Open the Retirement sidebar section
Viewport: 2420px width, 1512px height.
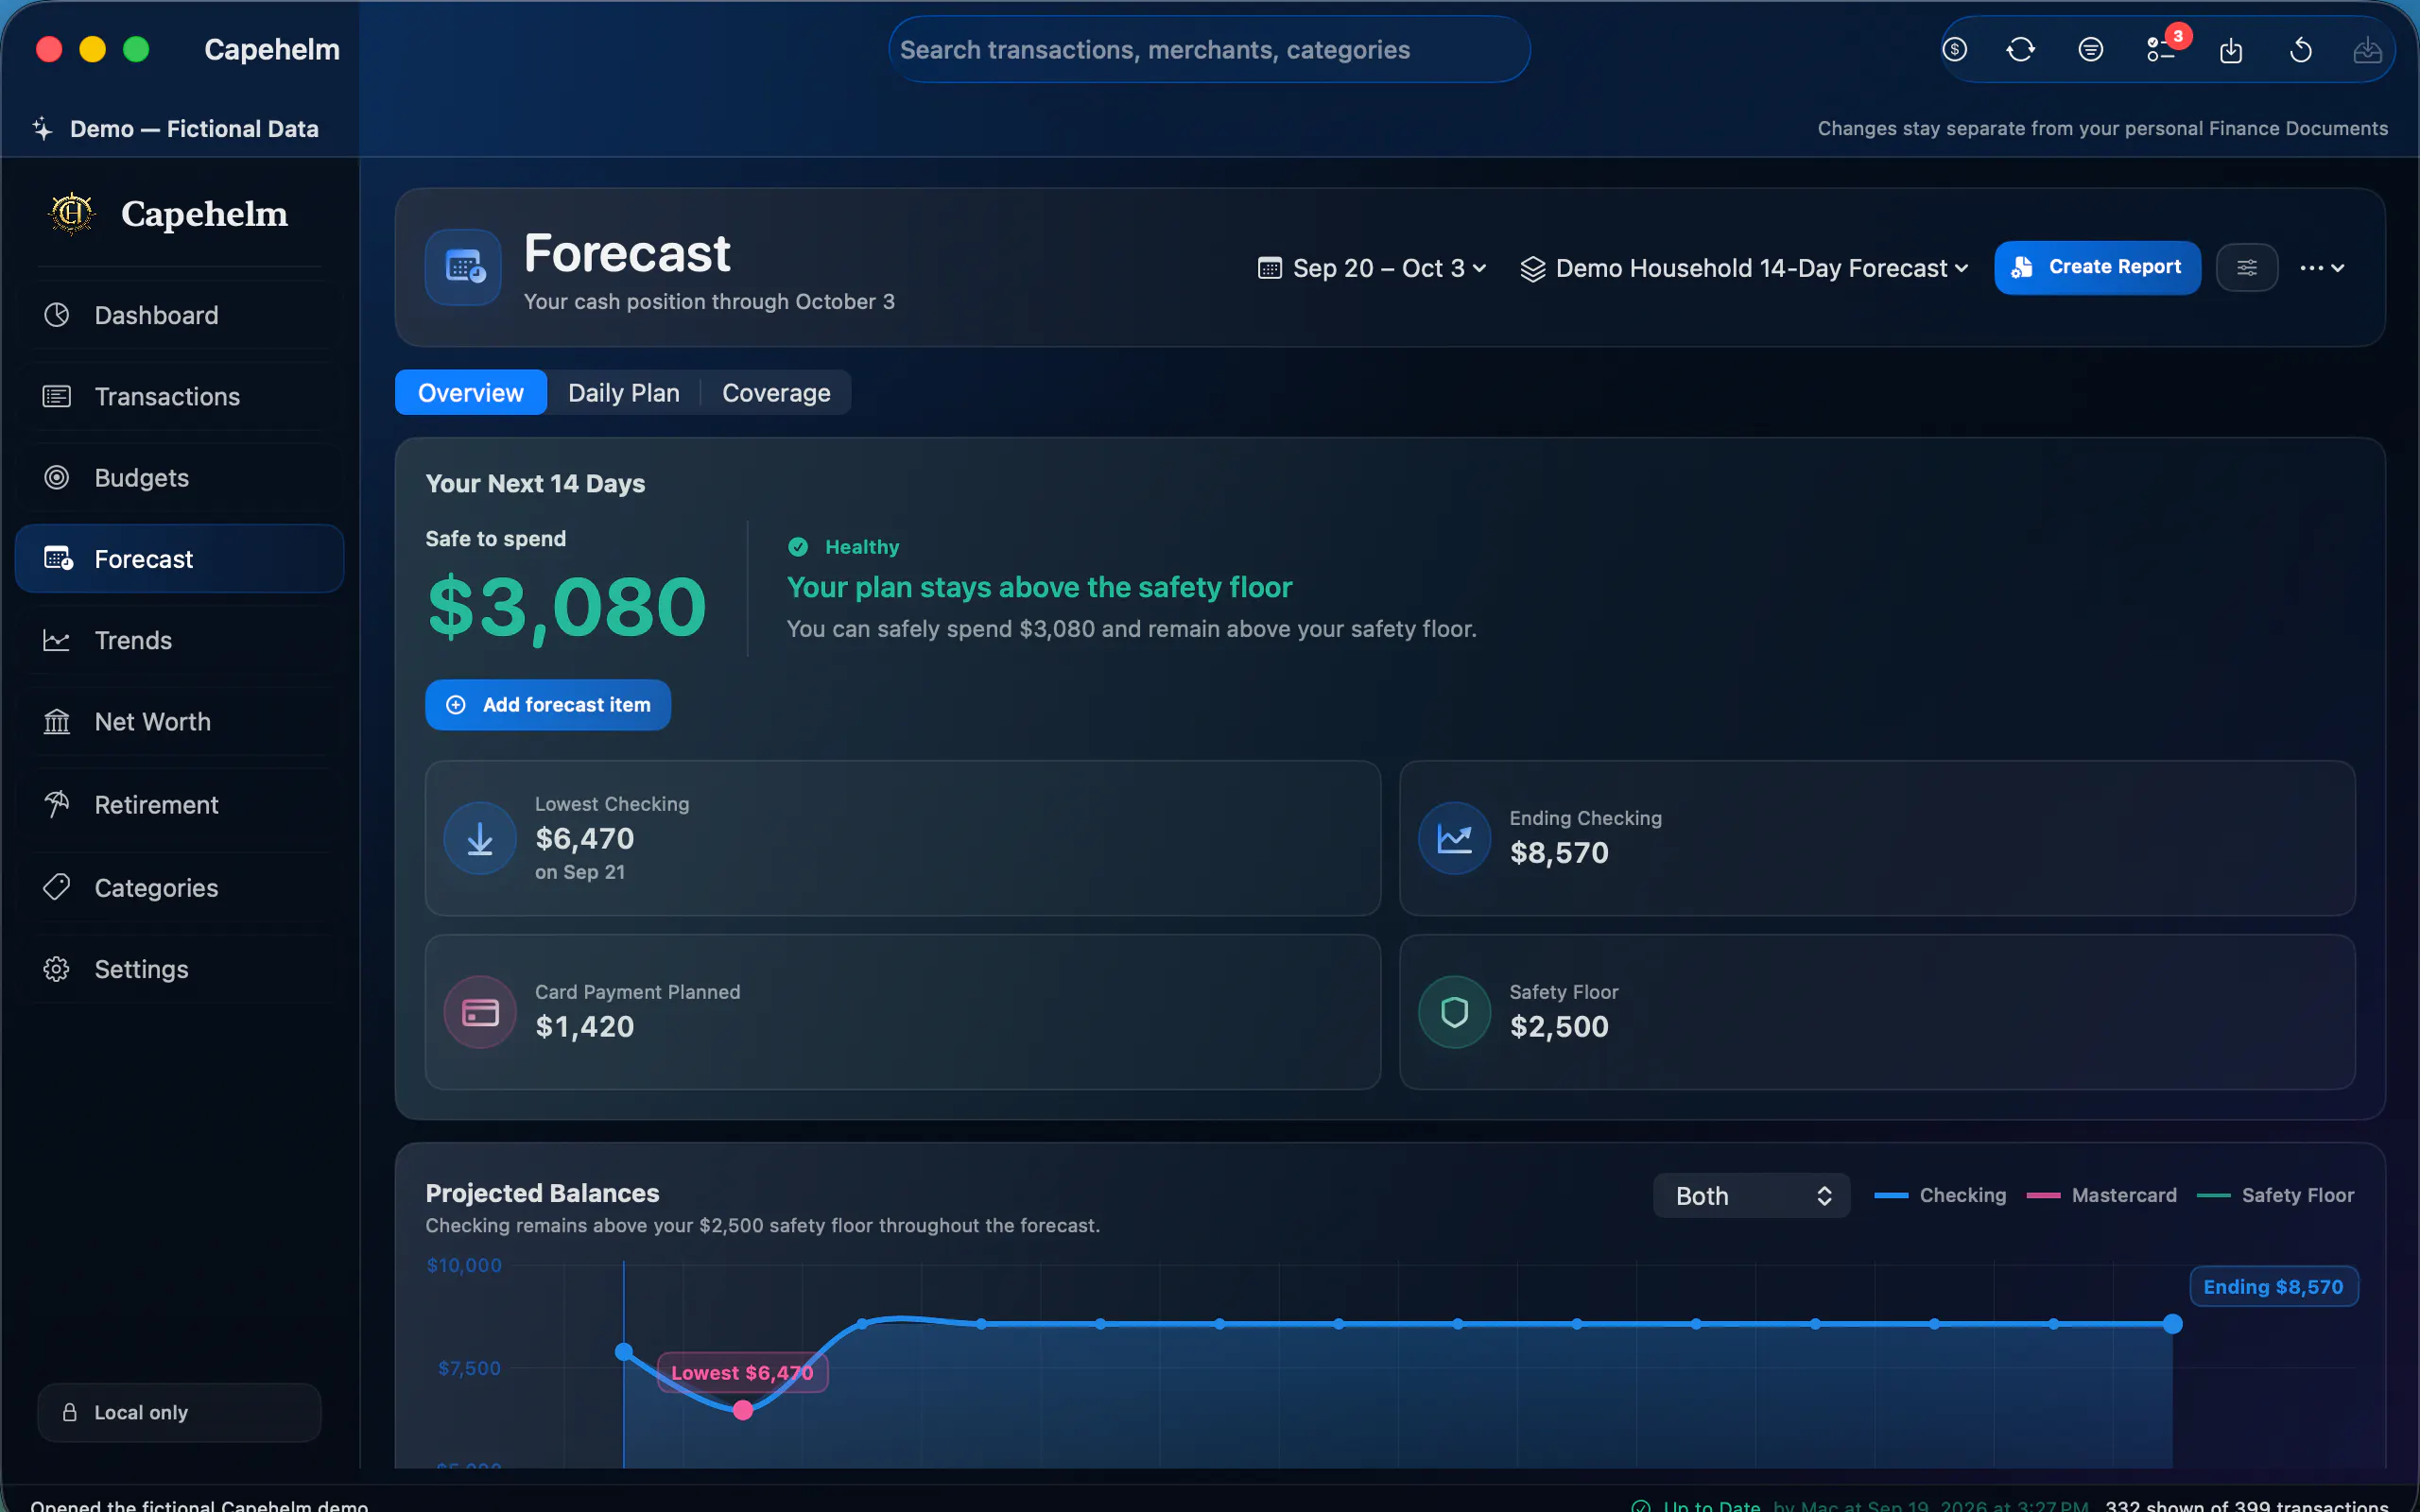tap(180, 805)
